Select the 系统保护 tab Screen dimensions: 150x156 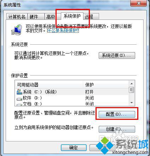coord(72,16)
